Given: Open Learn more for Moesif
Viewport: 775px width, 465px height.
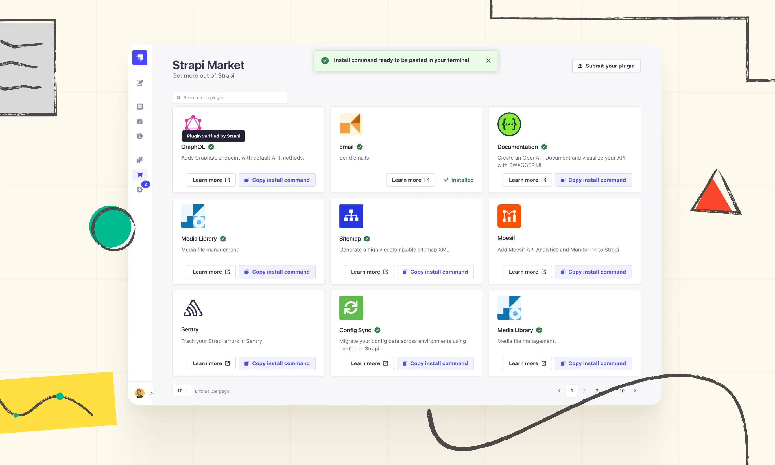Looking at the screenshot, I should click(x=527, y=272).
